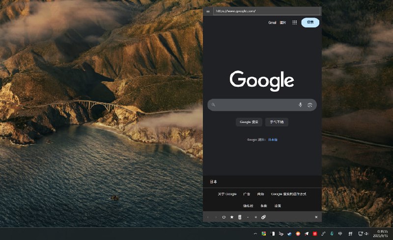Open the teal microphone tray icon

pos(332,234)
